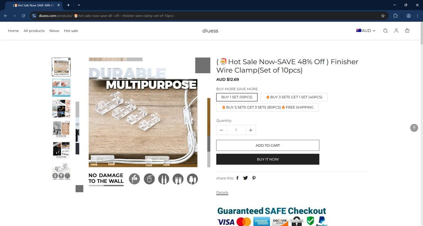Expand the AUD currency dropdown

[x=366, y=31]
